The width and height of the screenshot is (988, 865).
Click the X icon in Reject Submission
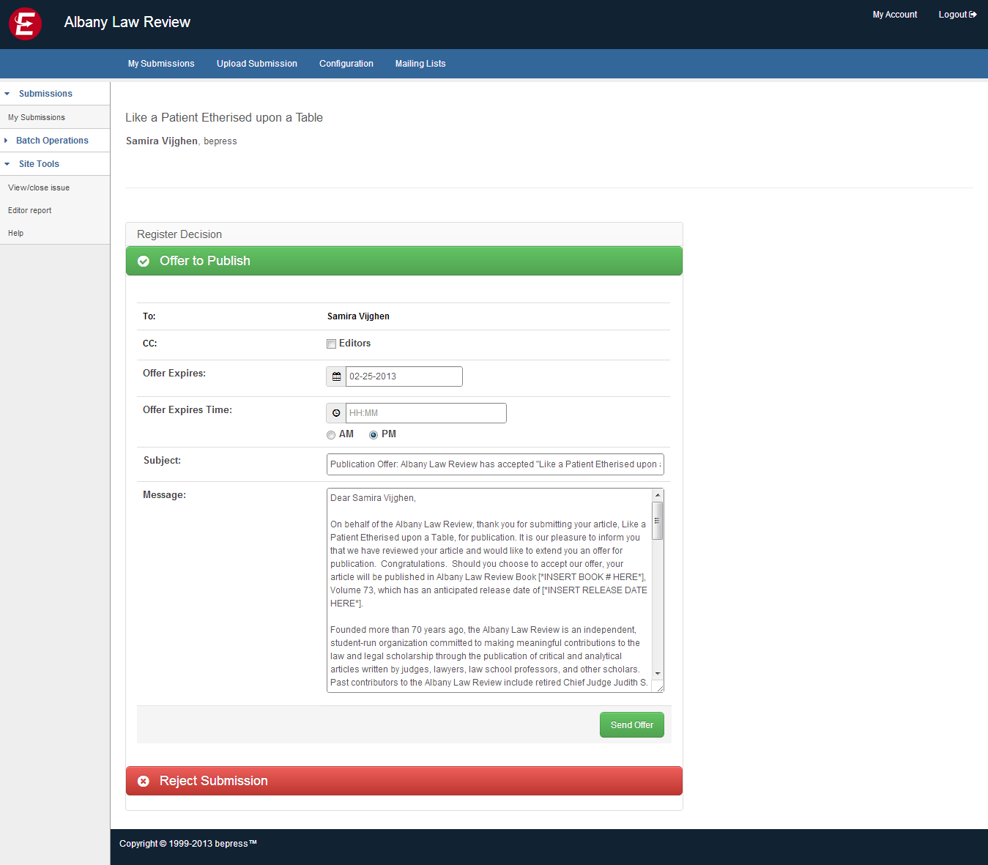click(144, 782)
